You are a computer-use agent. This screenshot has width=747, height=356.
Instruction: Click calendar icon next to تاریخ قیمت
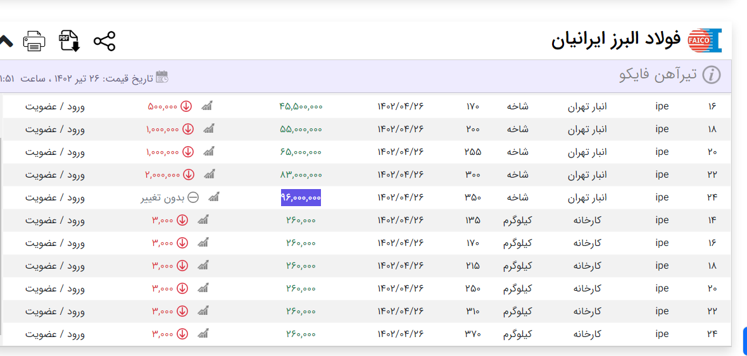tap(162, 77)
